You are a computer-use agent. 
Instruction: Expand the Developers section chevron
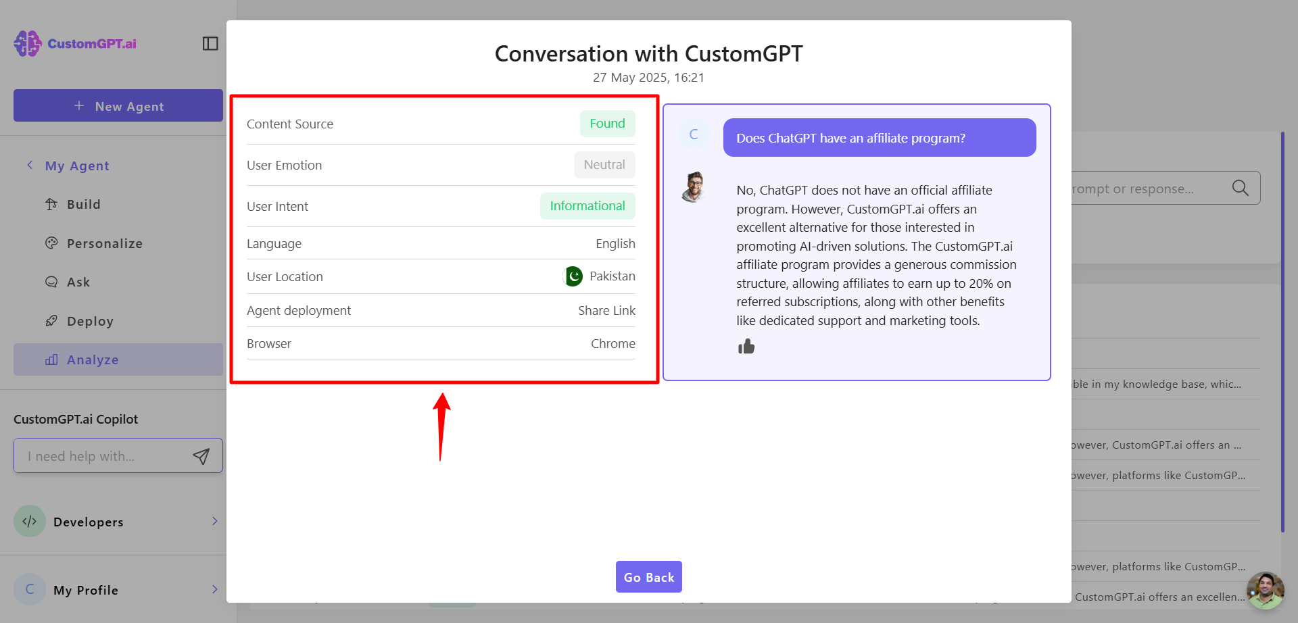[x=214, y=521]
